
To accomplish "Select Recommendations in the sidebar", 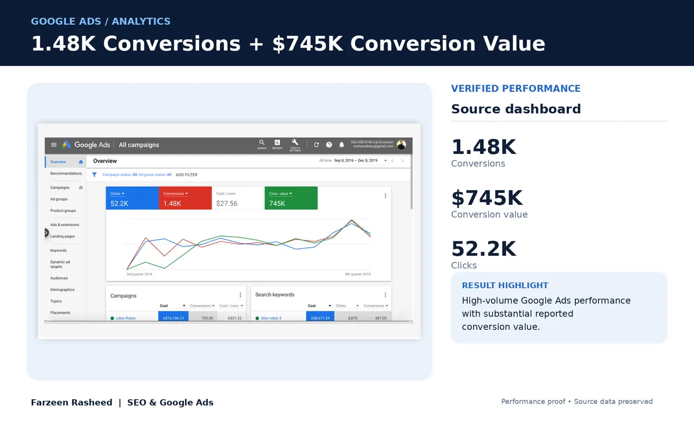I will point(66,174).
